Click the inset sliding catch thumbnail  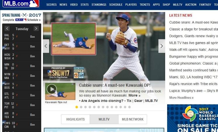(74, 39)
